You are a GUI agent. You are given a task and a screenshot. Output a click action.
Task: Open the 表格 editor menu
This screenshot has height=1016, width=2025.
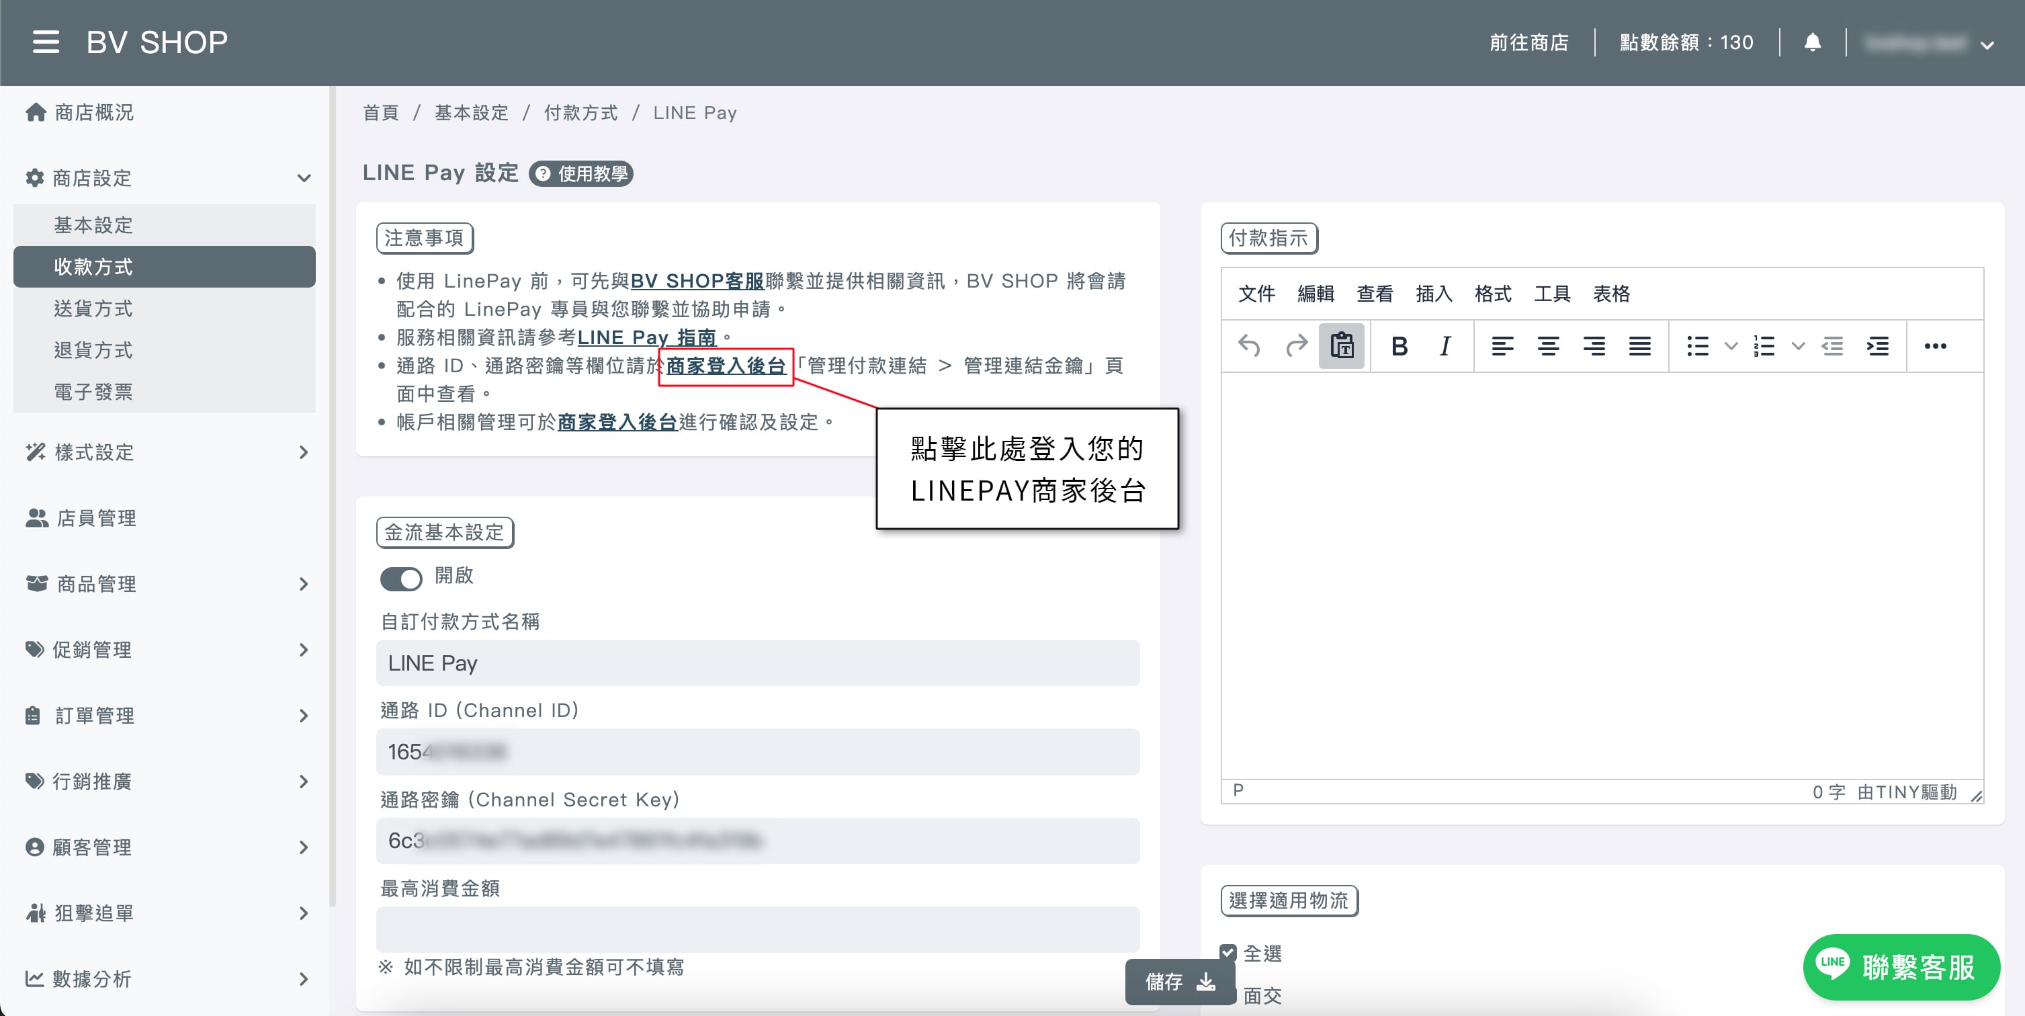coord(1612,294)
